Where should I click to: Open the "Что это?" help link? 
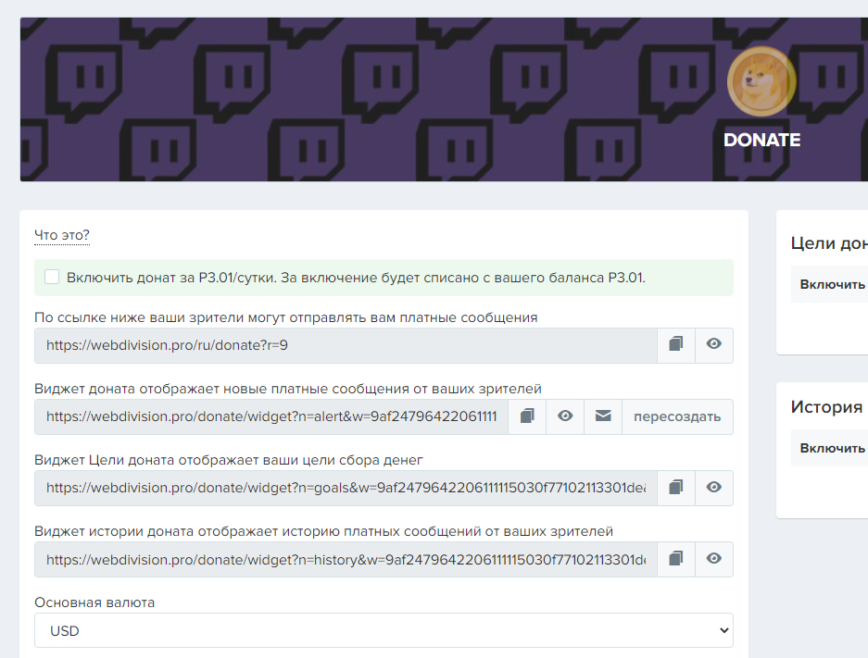62,236
